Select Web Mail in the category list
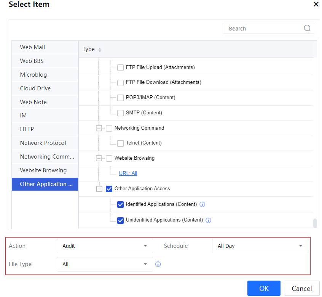Screen dimensions: 322x297 [32, 47]
